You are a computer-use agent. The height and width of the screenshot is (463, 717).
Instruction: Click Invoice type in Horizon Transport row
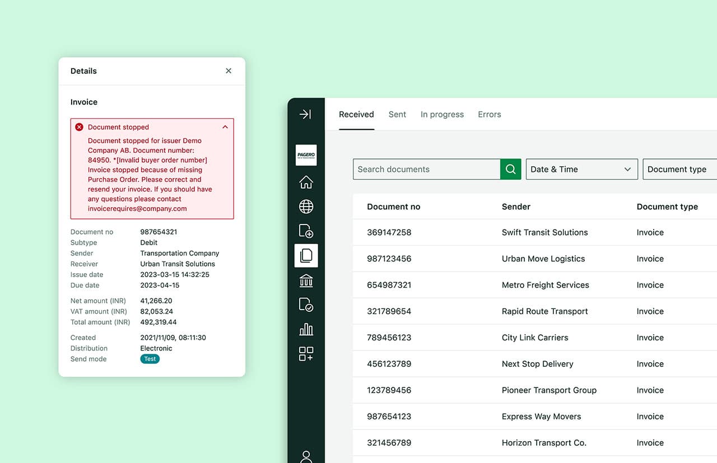pyautogui.click(x=650, y=443)
